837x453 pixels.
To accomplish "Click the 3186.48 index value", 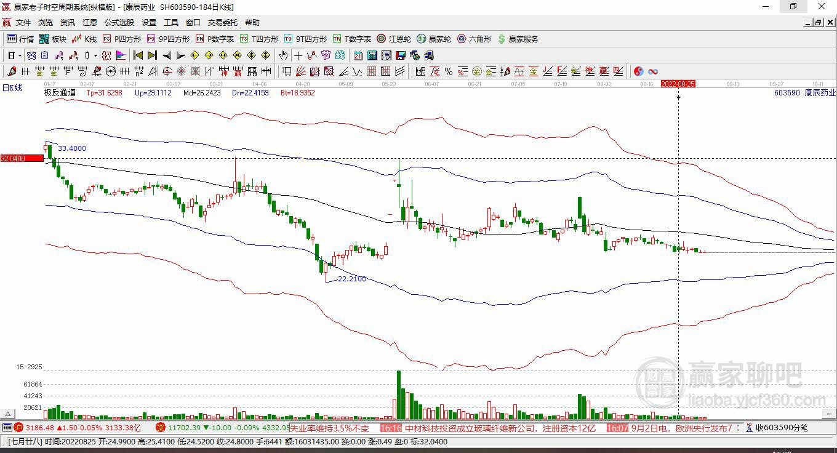I will pos(39,428).
